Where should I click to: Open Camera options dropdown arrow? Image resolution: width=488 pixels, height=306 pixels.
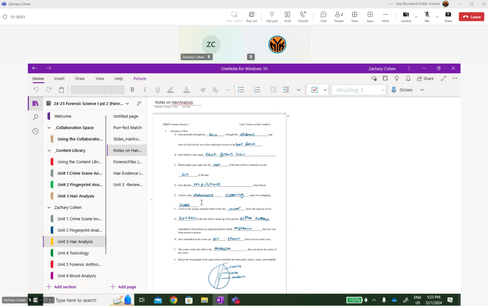(x=416, y=17)
